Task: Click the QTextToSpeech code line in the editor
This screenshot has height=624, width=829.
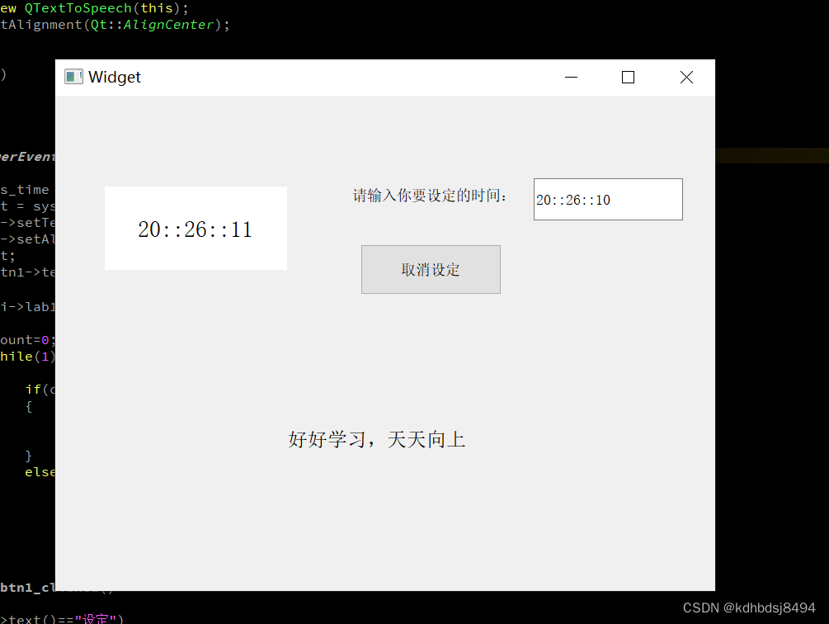Action: pos(78,8)
